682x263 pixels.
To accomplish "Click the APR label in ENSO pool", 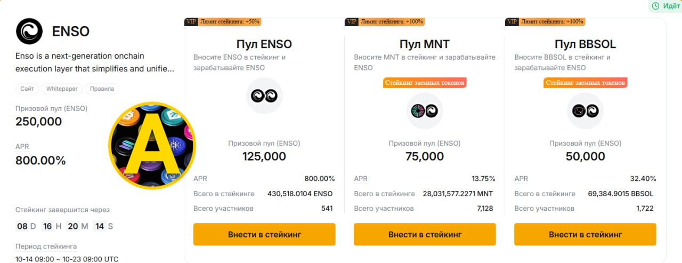I will pyautogui.click(x=200, y=179).
